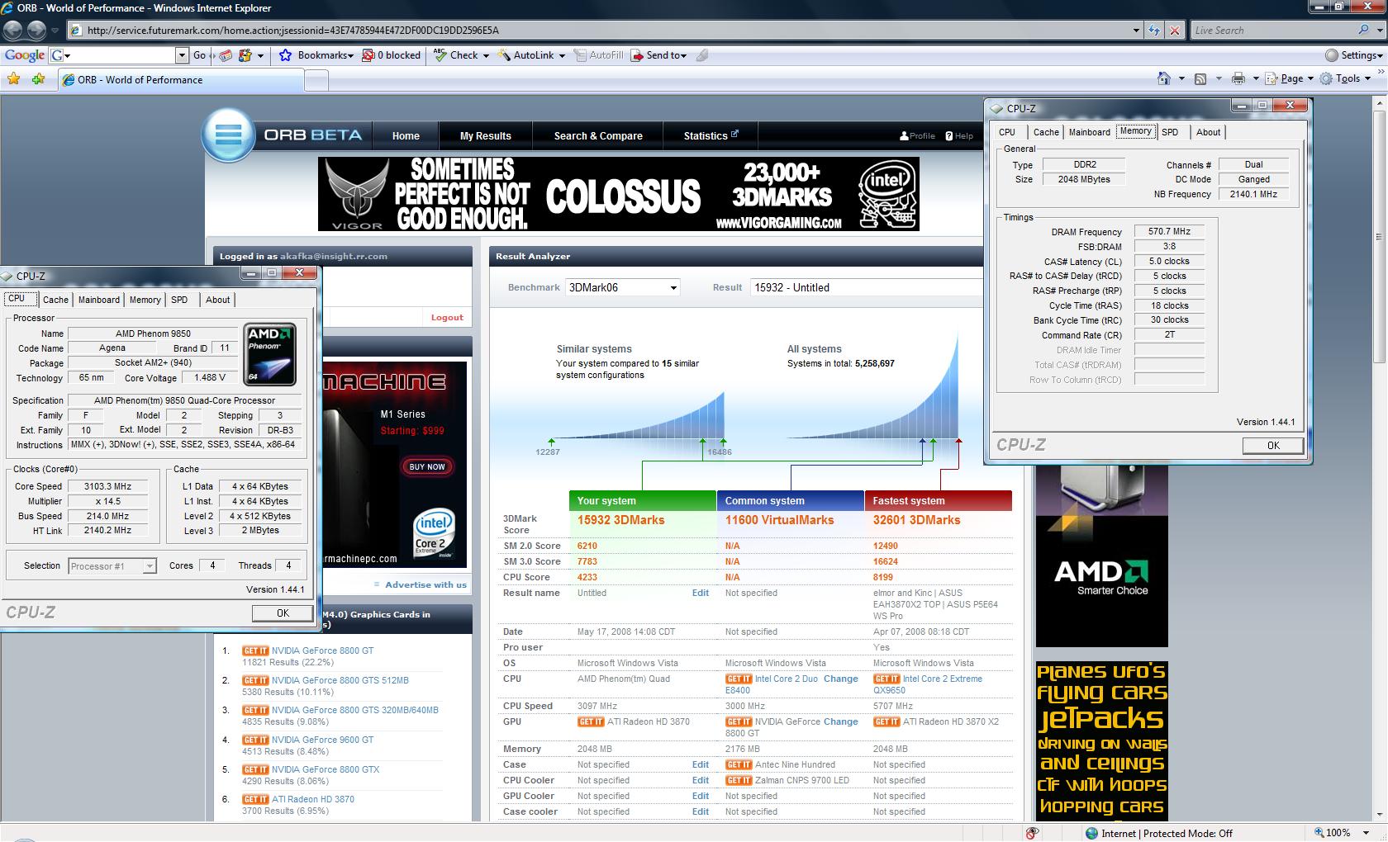Click the 'ORB - World of Performance' browser tab

(x=182, y=80)
